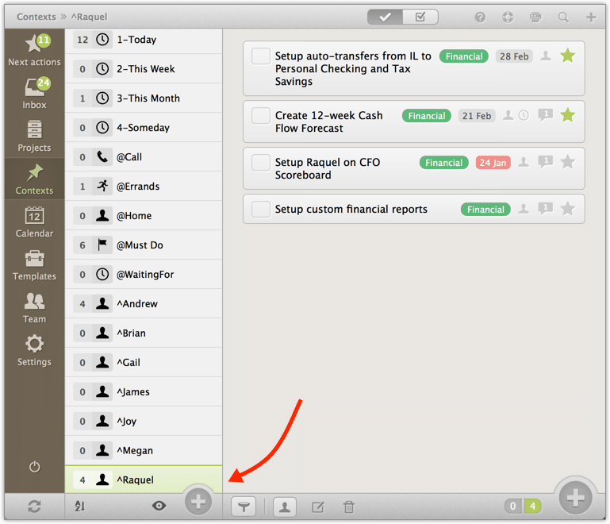Click the Contexts breadcrumb in title bar
610x524 pixels.
(36, 17)
